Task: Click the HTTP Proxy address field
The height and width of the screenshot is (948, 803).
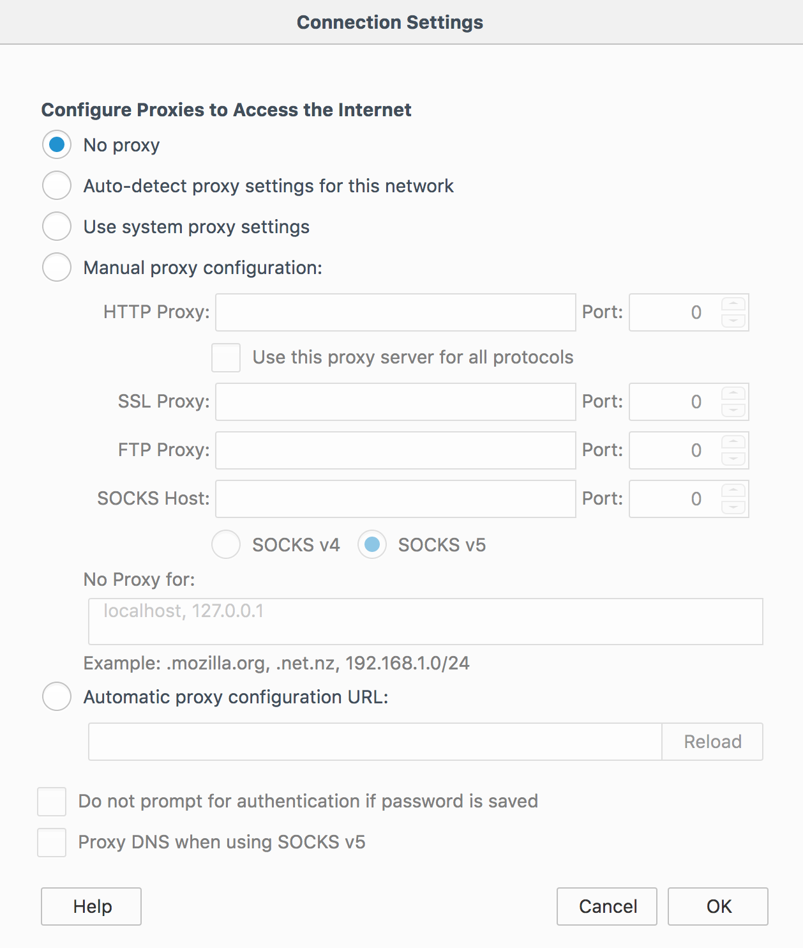Action: pyautogui.click(x=396, y=312)
